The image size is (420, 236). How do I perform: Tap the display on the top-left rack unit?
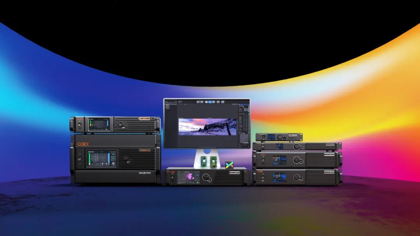(99, 125)
